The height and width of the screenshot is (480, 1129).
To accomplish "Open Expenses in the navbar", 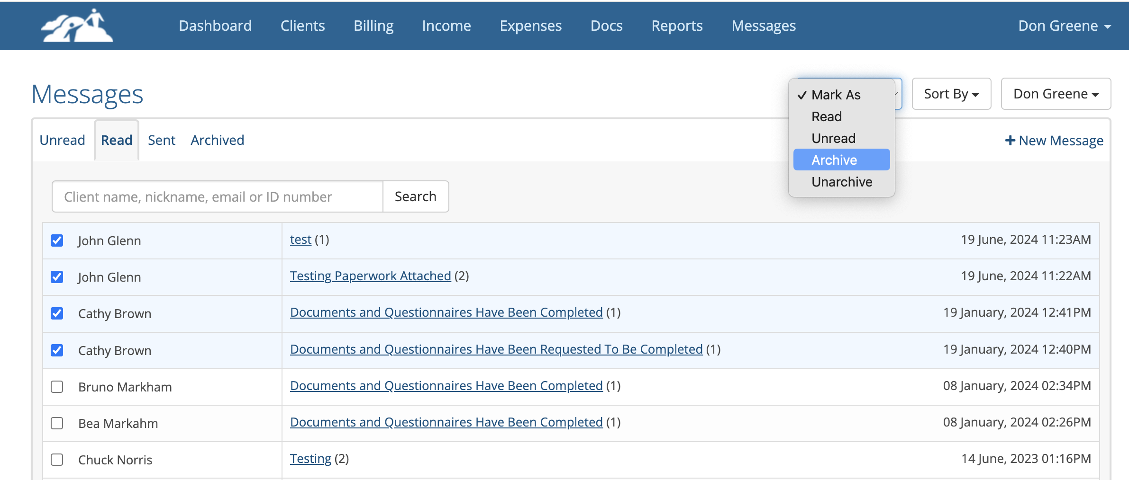I will [x=531, y=26].
